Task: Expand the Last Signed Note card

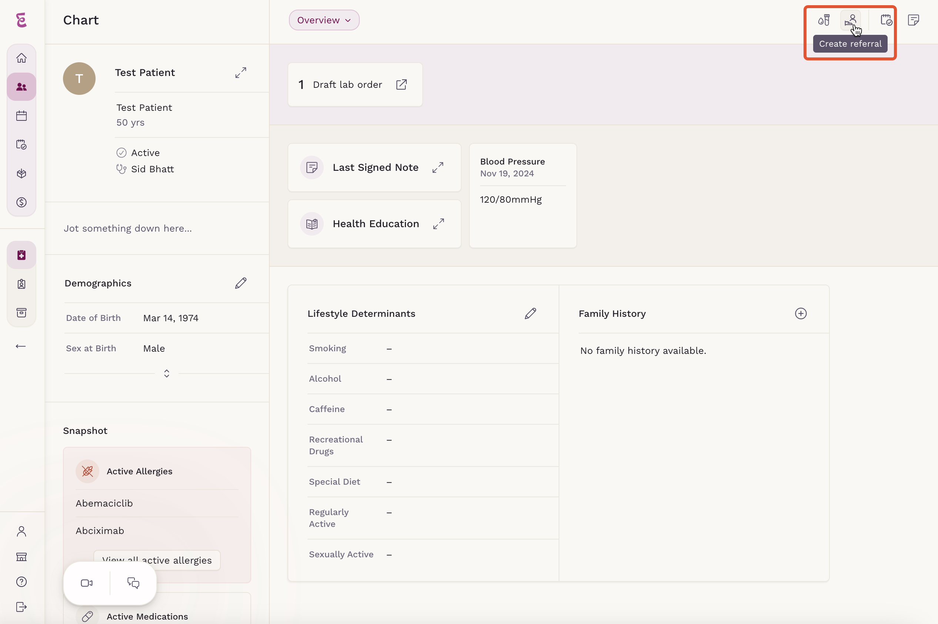Action: (x=438, y=167)
